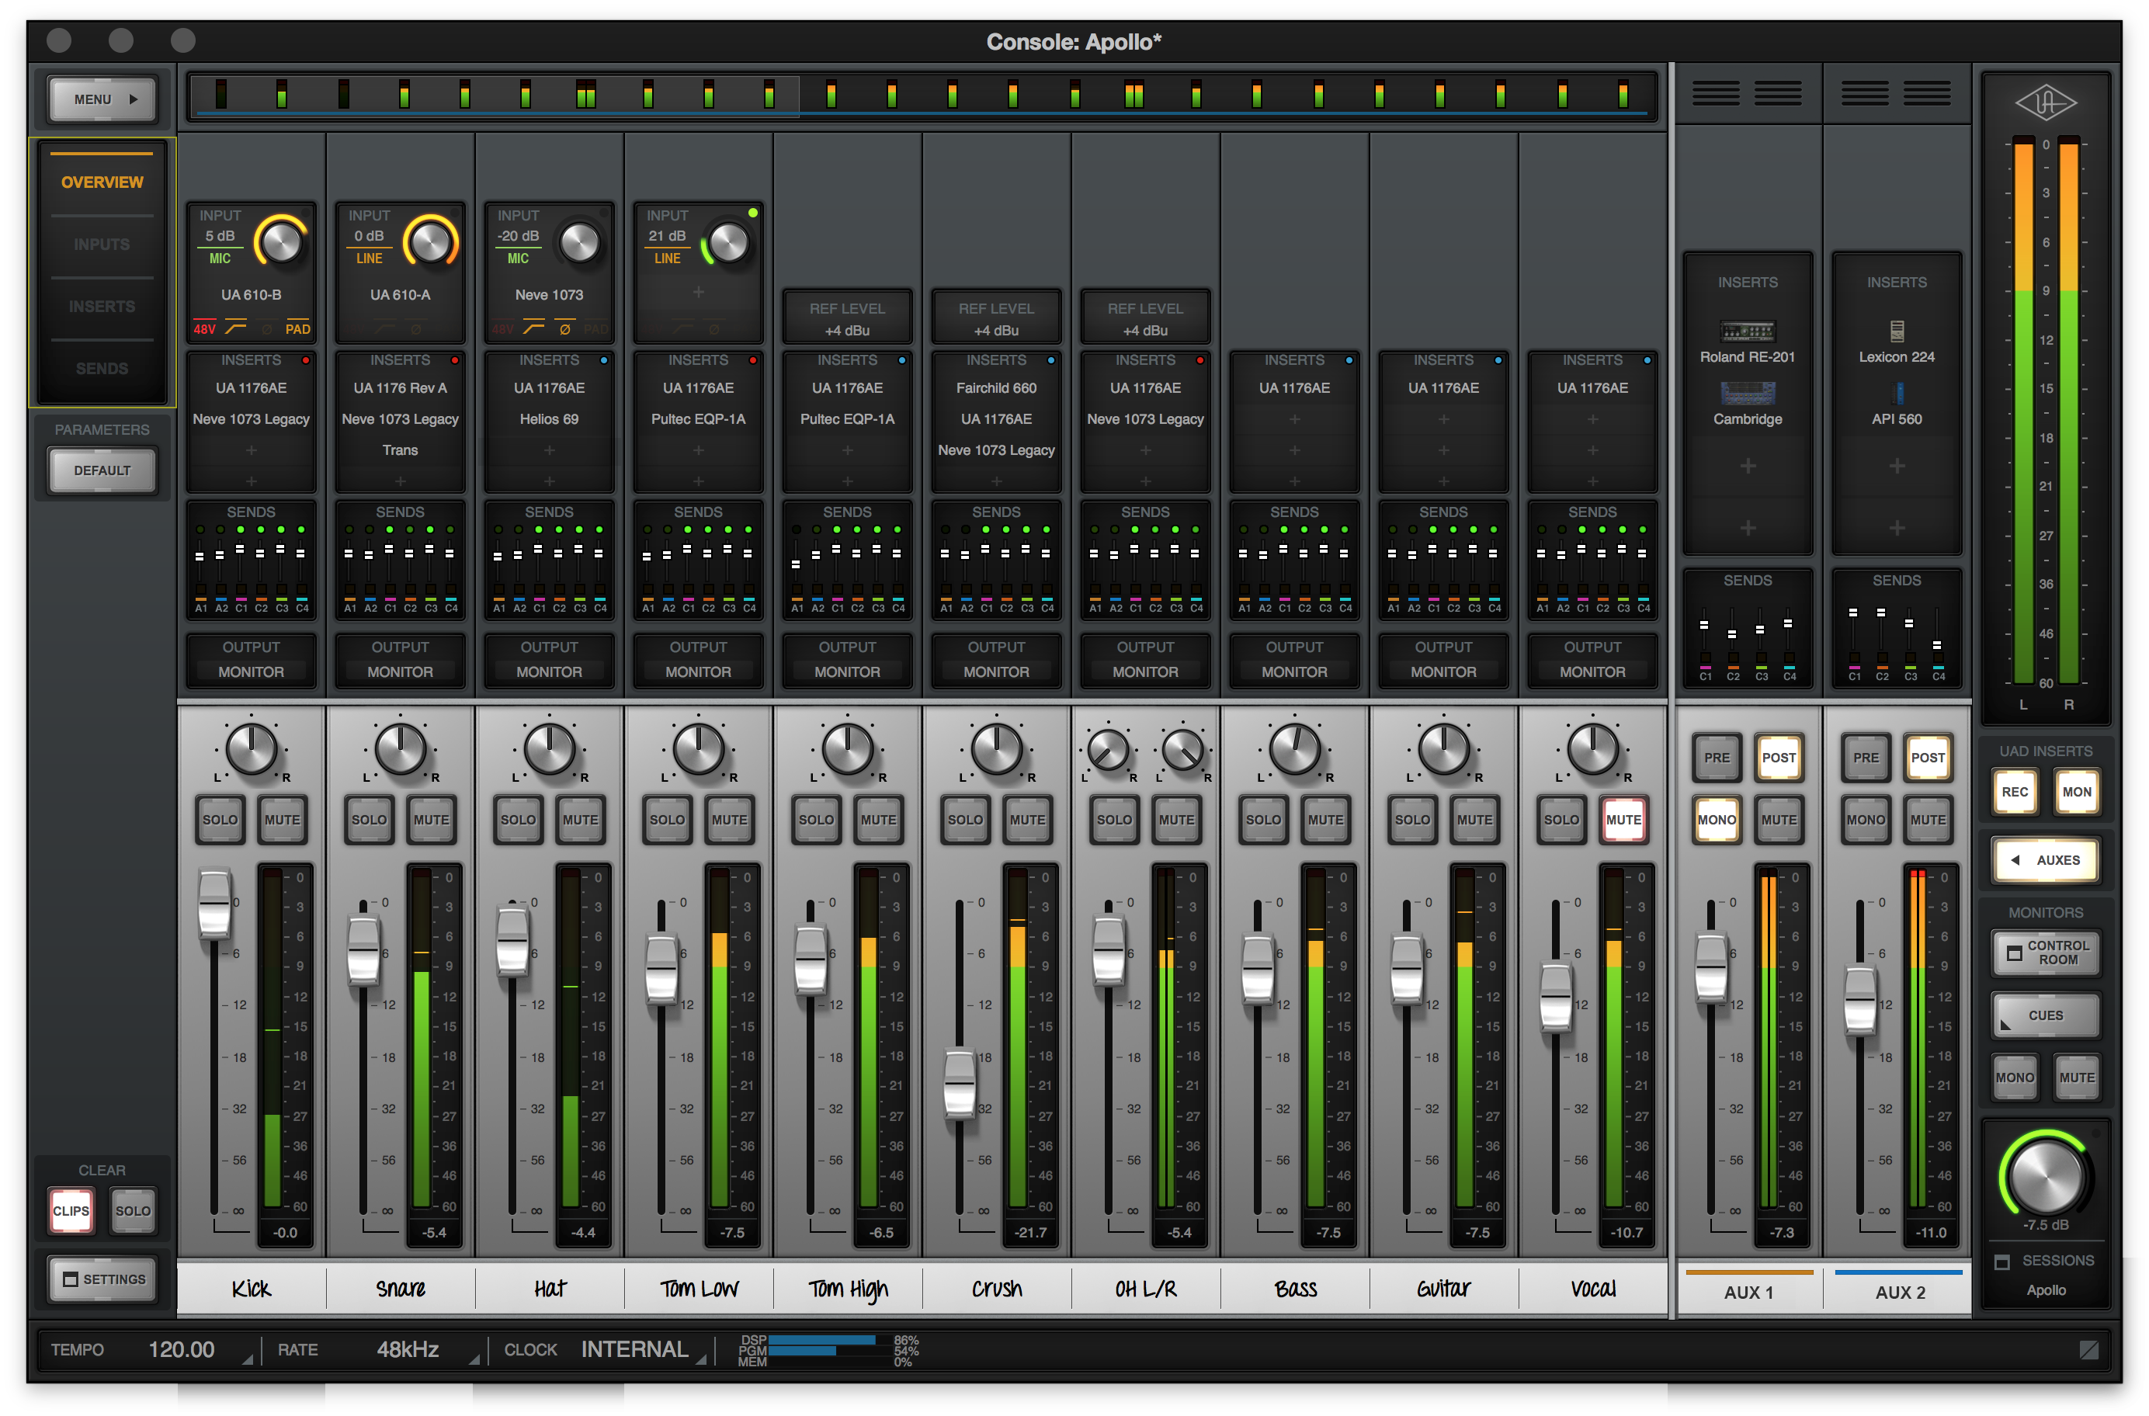2149x1416 pixels.
Task: Click the Snare input gain knob
Action: pos(430,242)
